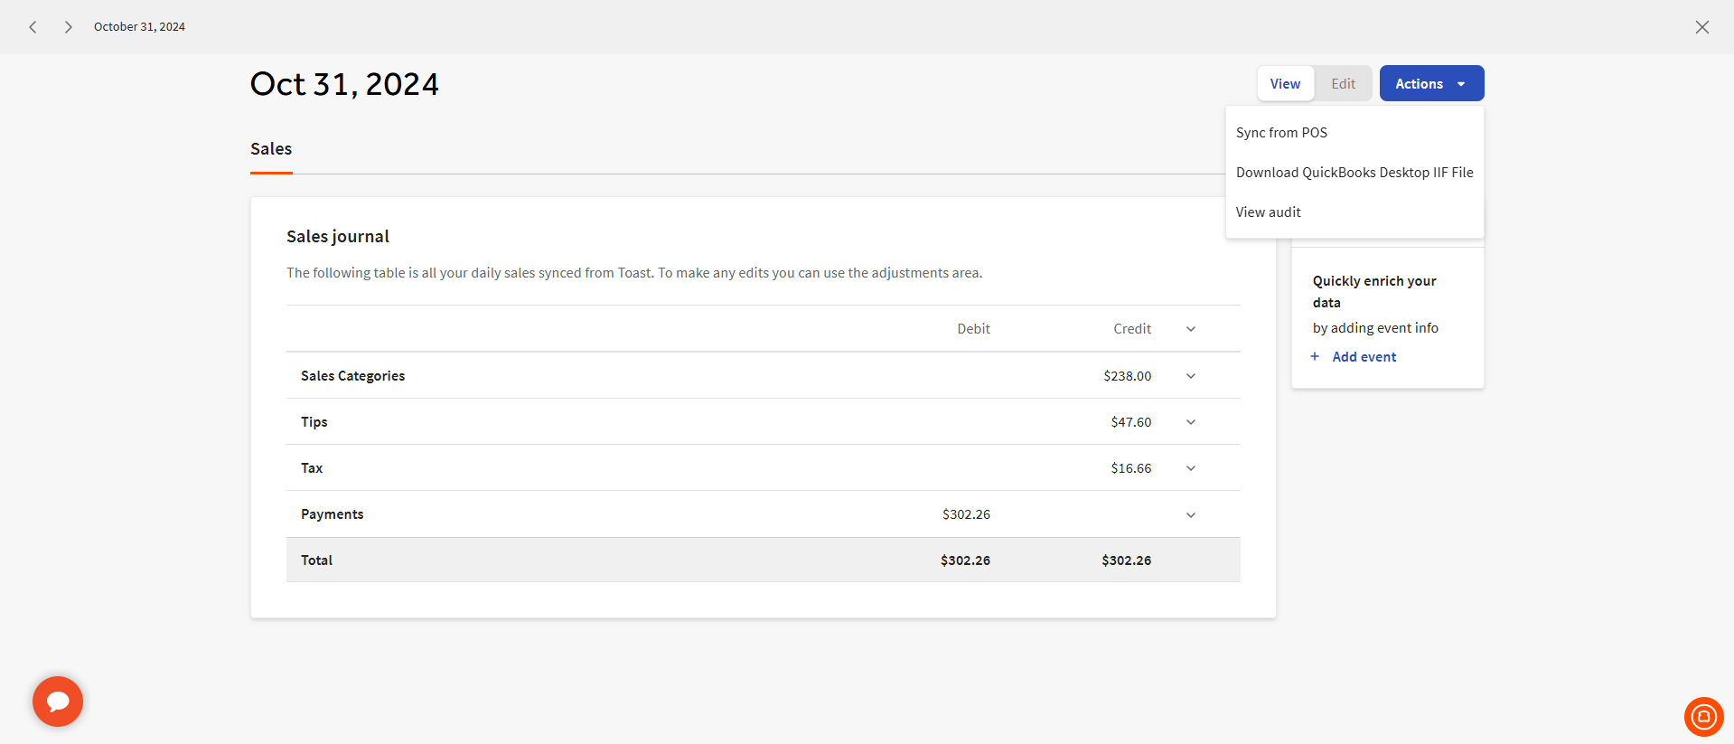Expand all rows via header chevron

(1190, 329)
